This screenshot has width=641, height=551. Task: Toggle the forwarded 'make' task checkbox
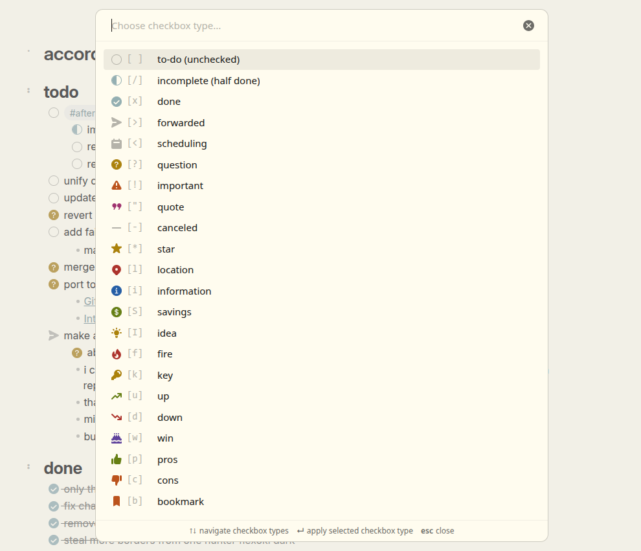coord(54,335)
